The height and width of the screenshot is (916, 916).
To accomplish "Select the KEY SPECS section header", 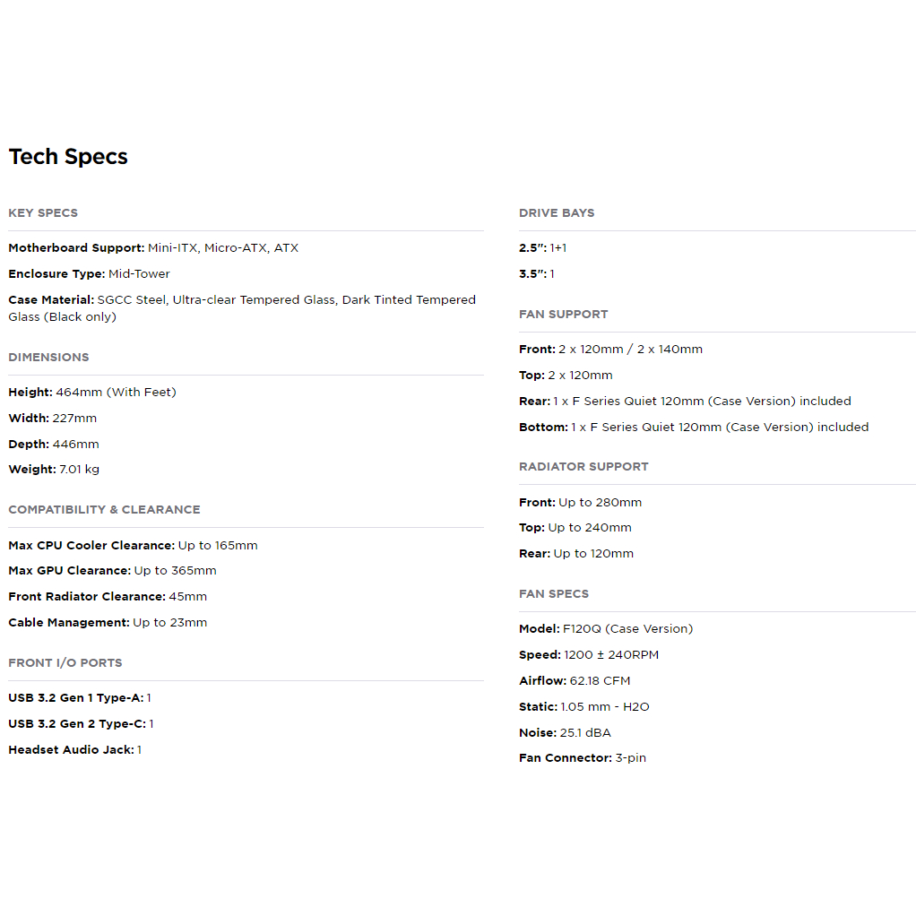I will (x=43, y=212).
